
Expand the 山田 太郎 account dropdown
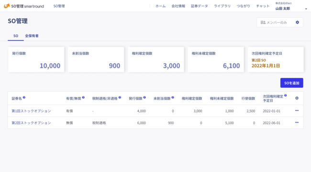click(306, 9)
